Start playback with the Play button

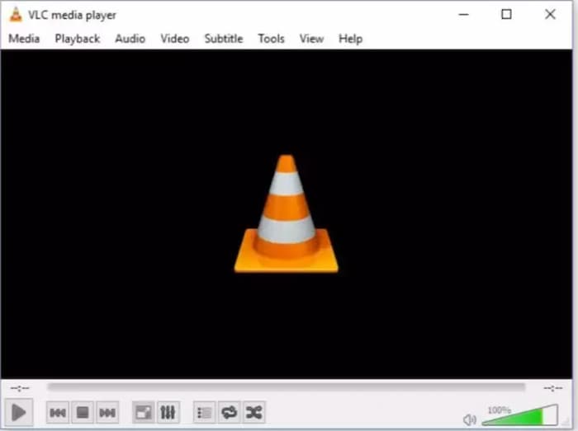19,412
